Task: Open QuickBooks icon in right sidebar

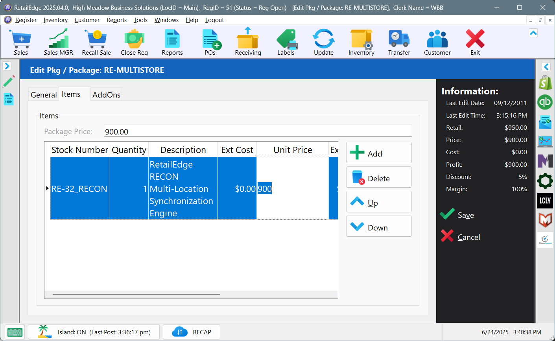Action: point(545,102)
